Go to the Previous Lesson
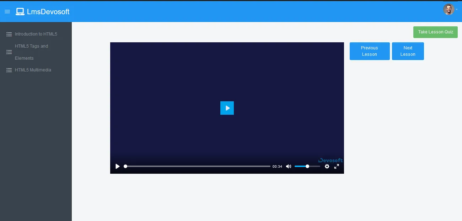The height and width of the screenshot is (221, 462). click(x=370, y=51)
